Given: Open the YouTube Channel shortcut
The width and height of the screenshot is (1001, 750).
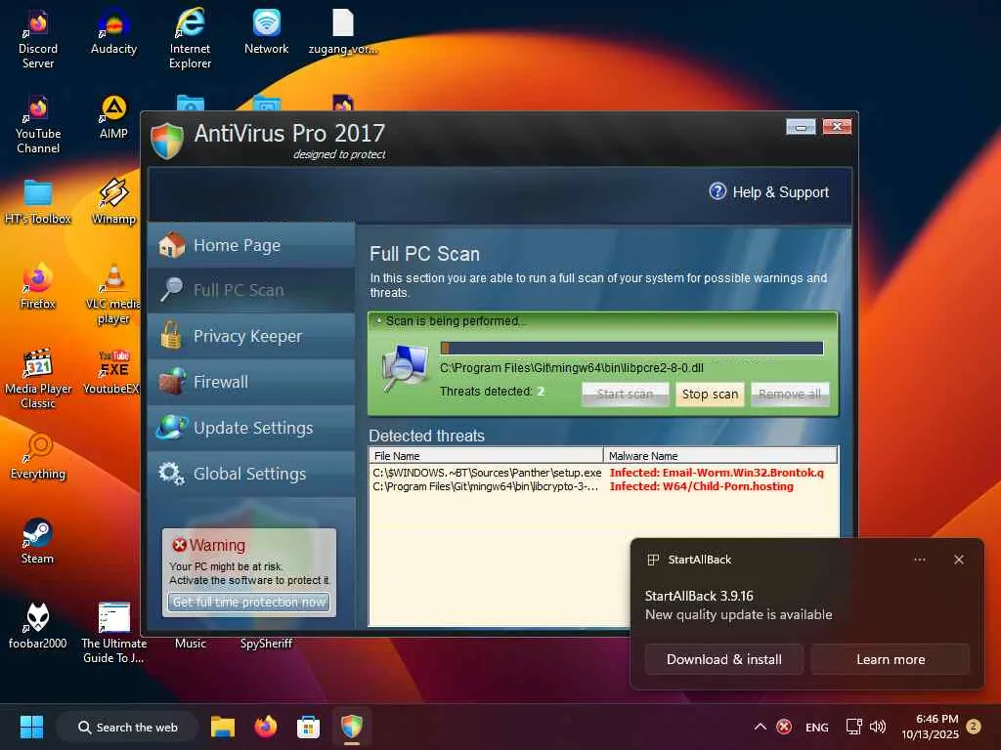Looking at the screenshot, I should [38, 124].
